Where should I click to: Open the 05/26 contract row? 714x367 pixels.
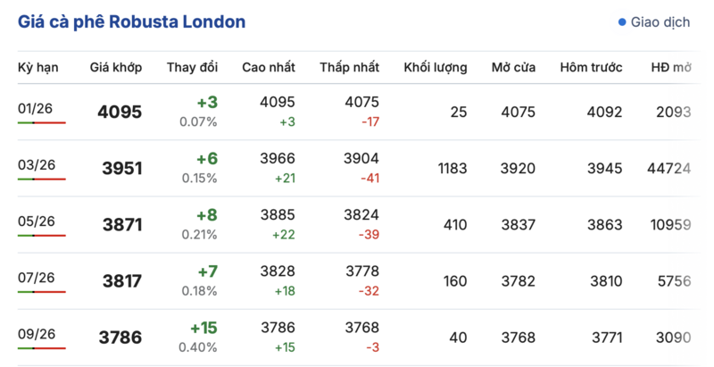[36, 221]
